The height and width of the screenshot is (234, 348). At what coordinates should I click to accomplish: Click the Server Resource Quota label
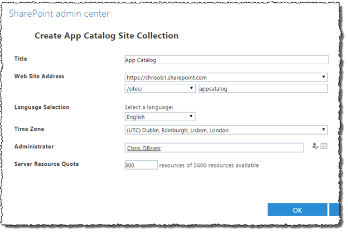pyautogui.click(x=46, y=164)
